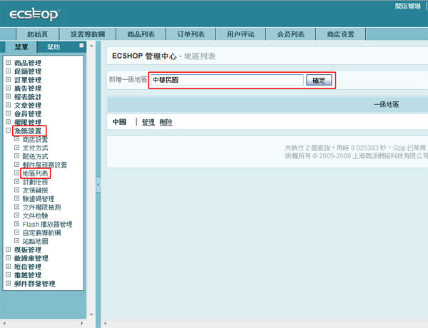Expand the 促銷管理 menu group

coord(8,71)
